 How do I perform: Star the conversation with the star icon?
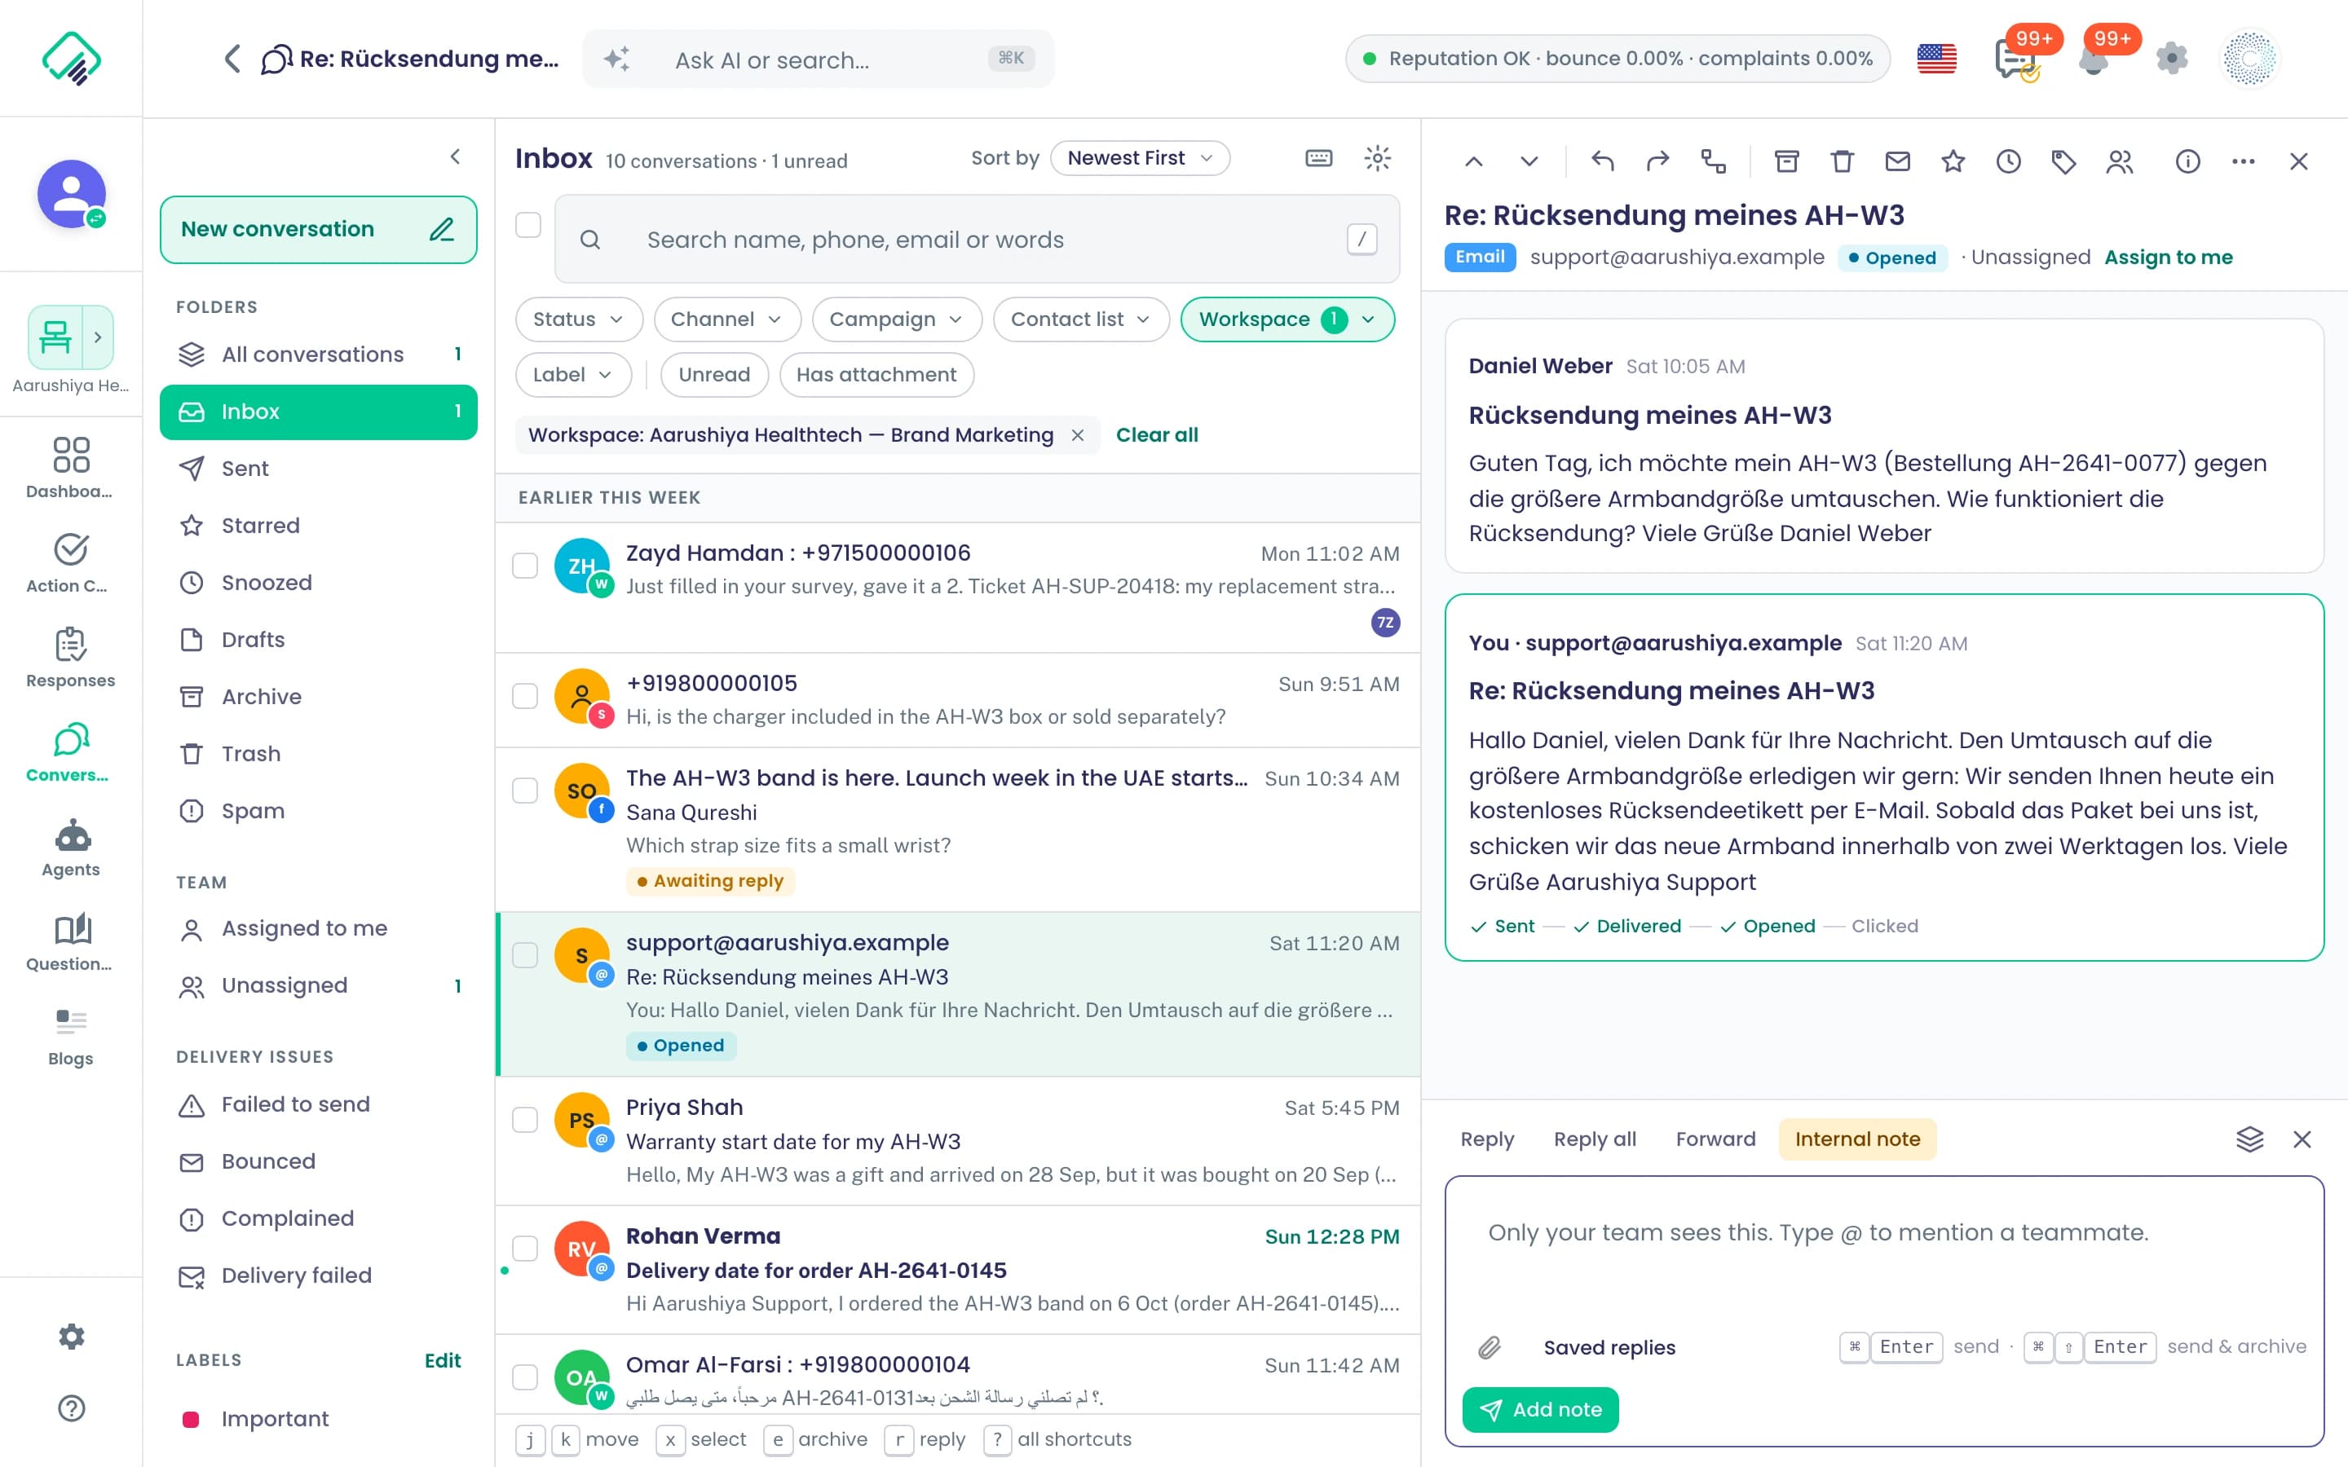tap(1953, 161)
